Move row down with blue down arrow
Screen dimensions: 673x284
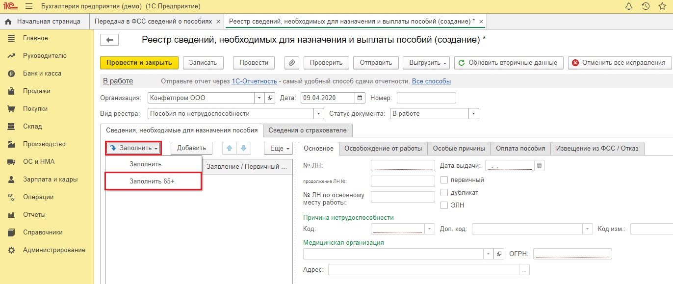[243, 148]
